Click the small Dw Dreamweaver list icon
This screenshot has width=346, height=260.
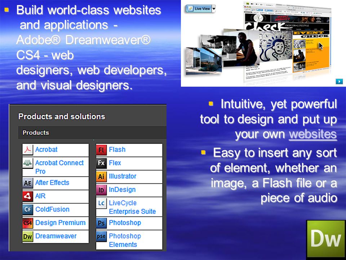tap(28, 236)
